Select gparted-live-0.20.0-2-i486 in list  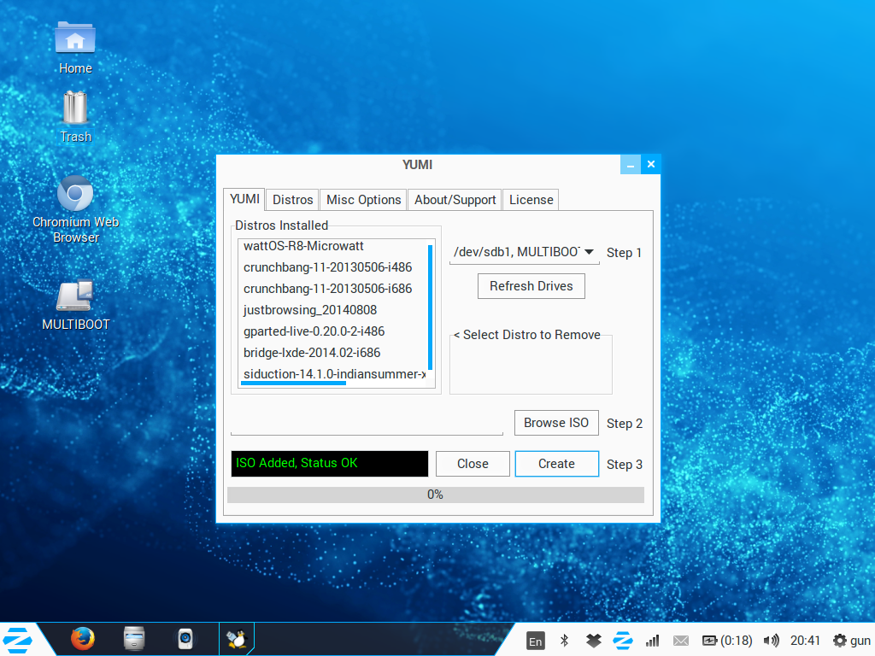[x=333, y=331]
